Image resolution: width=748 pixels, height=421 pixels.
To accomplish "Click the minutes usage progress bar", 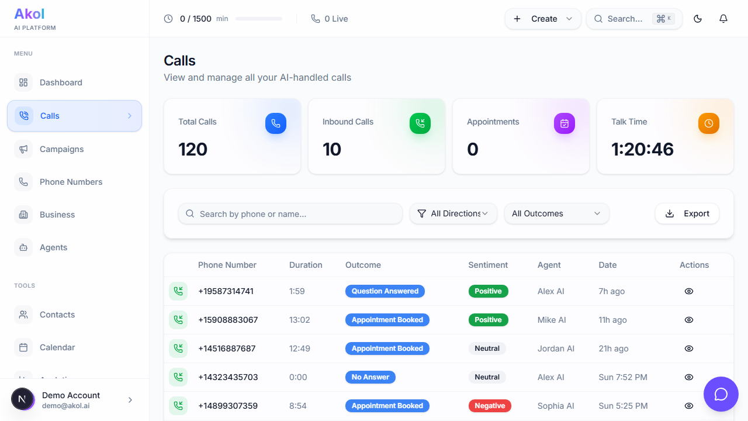I will click(258, 19).
